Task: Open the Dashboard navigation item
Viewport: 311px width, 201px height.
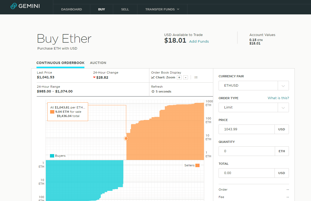Action: point(72,9)
